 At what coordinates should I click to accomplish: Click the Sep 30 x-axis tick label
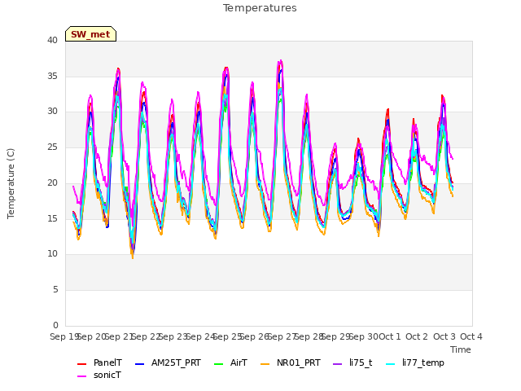click(364, 336)
